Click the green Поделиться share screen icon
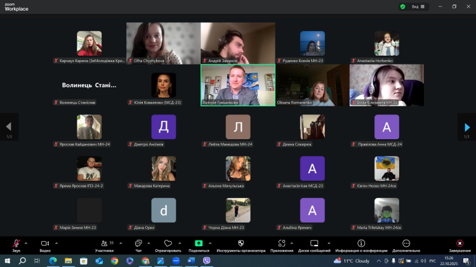This screenshot has height=267, width=476. click(198, 244)
